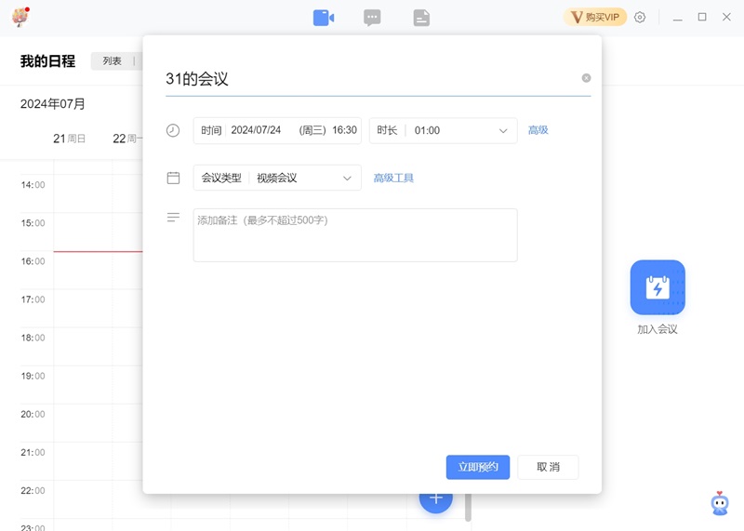This screenshot has height=531, width=744.
Task: Open the 高级 advanced time link
Action: click(x=538, y=130)
